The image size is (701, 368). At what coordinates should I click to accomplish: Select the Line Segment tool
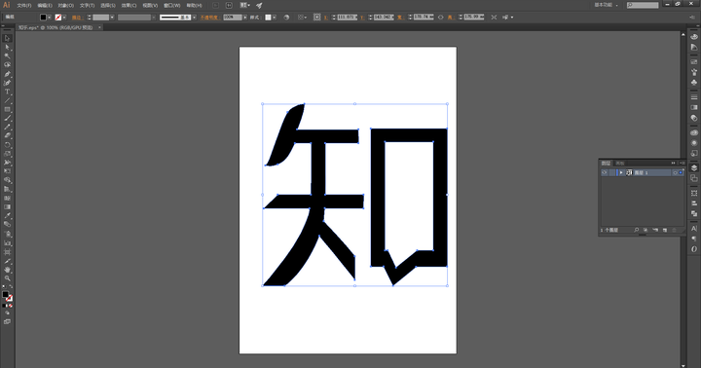[7, 100]
